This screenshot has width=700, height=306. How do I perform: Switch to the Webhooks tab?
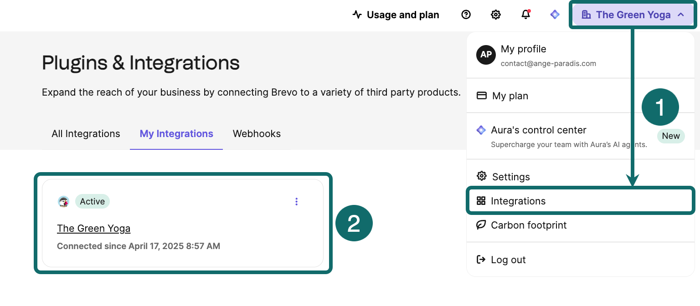coord(257,133)
